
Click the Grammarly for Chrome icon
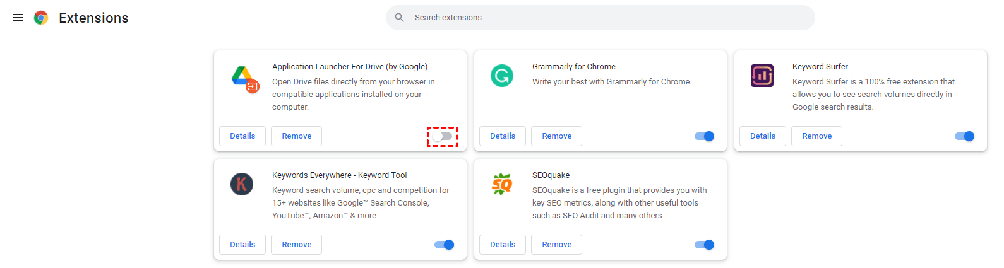(x=502, y=76)
